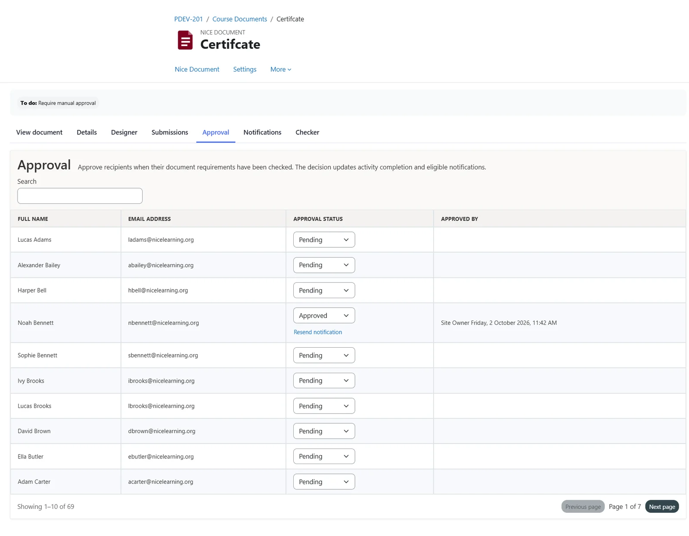Open the Checker tab
This screenshot has height=536, width=689.
pos(307,132)
